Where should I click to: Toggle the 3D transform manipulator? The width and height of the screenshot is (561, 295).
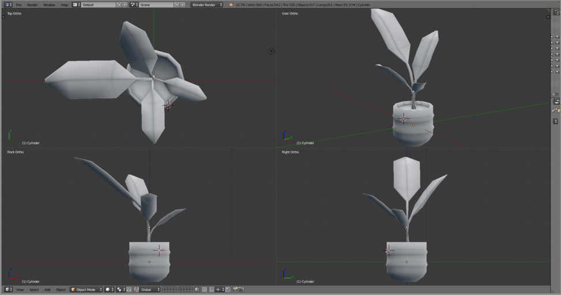(x=136, y=289)
